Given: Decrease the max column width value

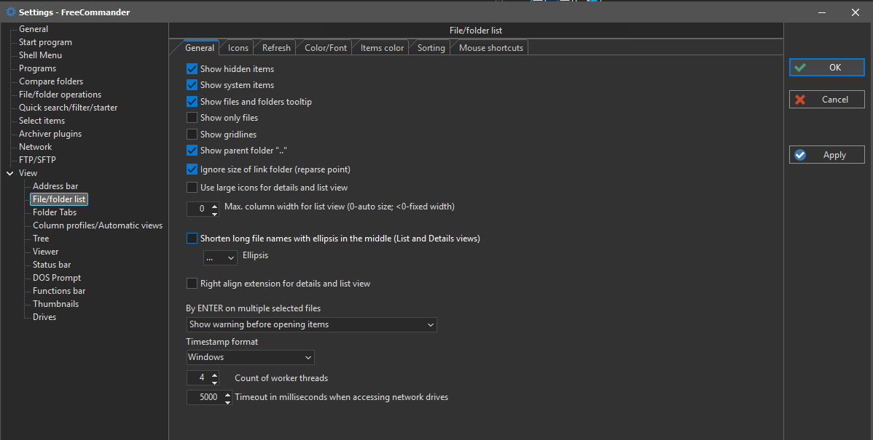Looking at the screenshot, I should [214, 213].
